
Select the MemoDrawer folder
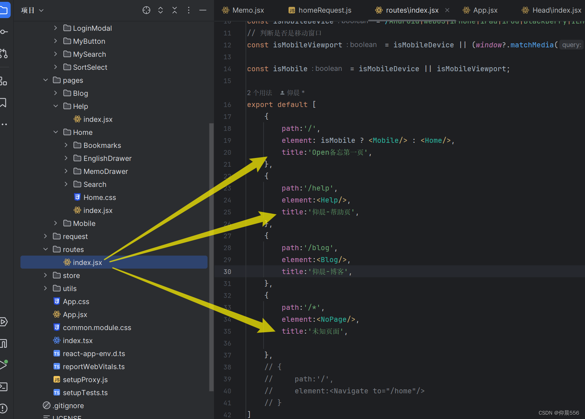point(101,171)
